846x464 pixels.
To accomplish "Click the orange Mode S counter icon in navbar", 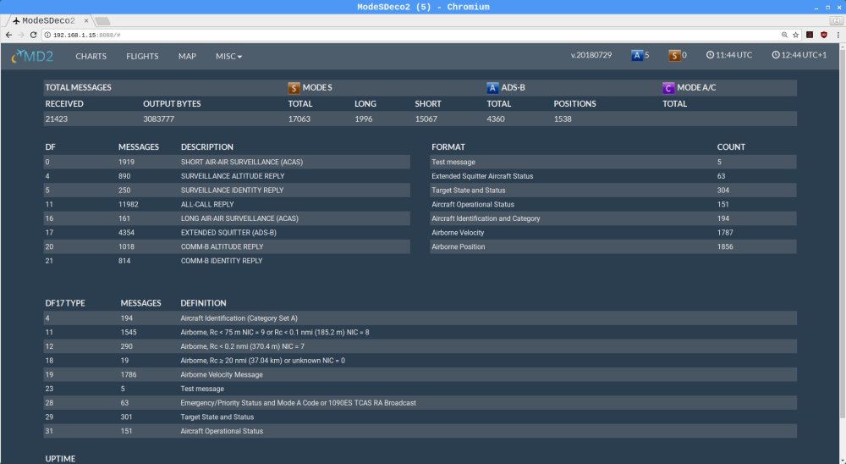I will click(x=674, y=55).
